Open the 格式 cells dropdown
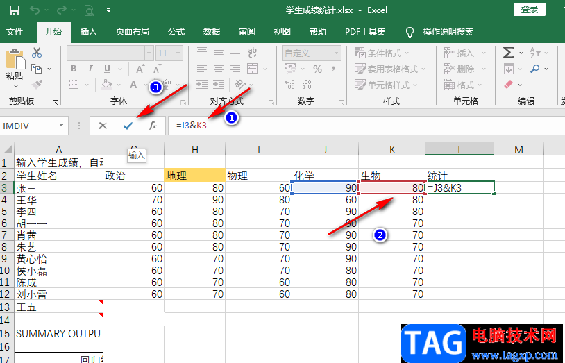The image size is (565, 363). pos(463,85)
